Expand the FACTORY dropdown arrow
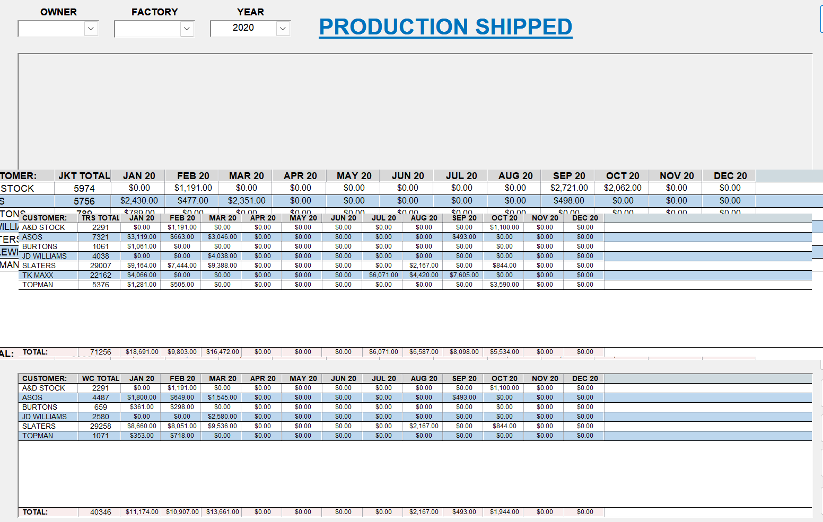Image resolution: width=823 pixels, height=522 pixels. [x=187, y=29]
